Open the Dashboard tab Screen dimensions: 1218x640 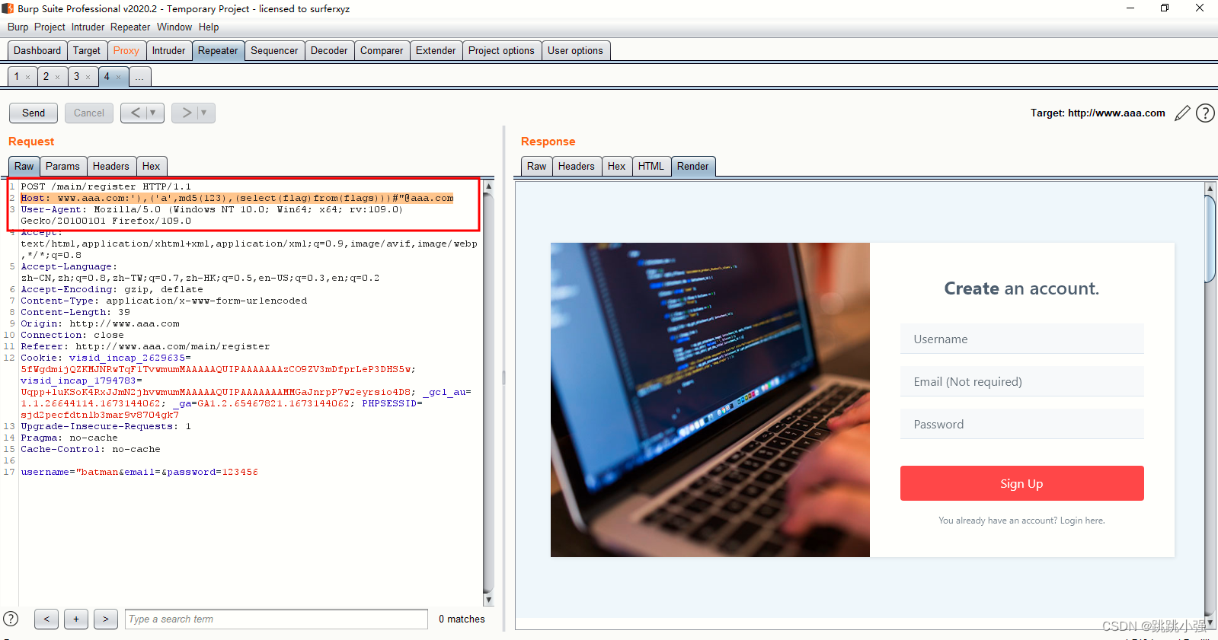click(x=37, y=51)
